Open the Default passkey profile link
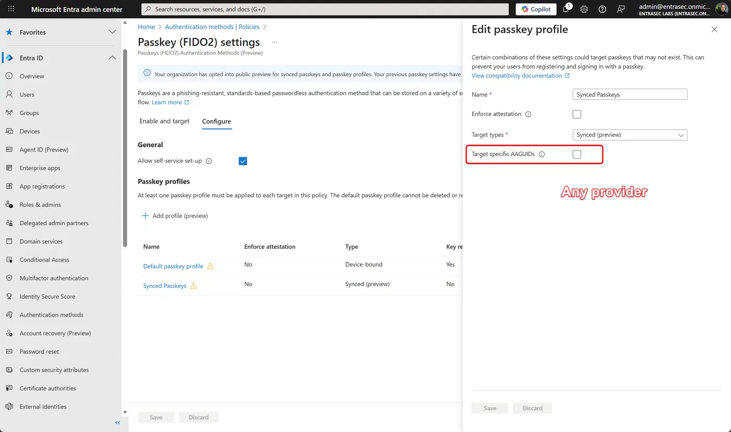The height and width of the screenshot is (432, 731). (173, 266)
